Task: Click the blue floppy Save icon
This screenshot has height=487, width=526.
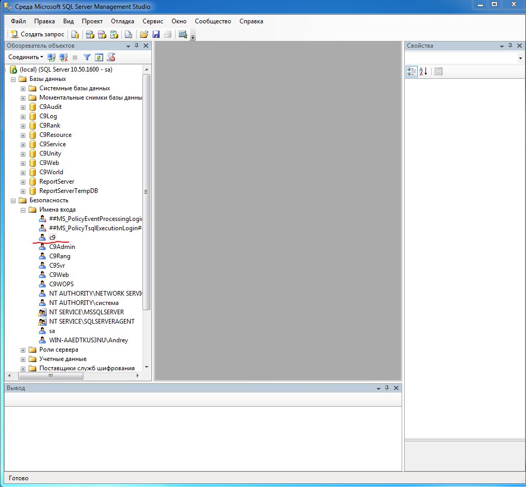Action: coord(155,34)
